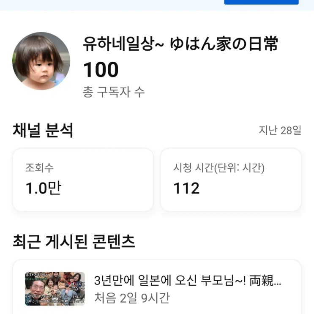The width and height of the screenshot is (314, 314).
Task: Tap the 최근 게시된 콘텐츠 heading
Action: [74, 242]
